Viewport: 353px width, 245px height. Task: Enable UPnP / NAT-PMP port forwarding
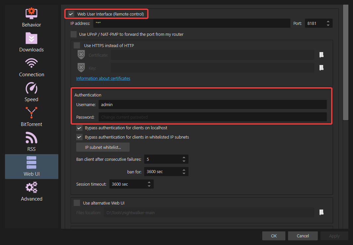click(x=74, y=34)
